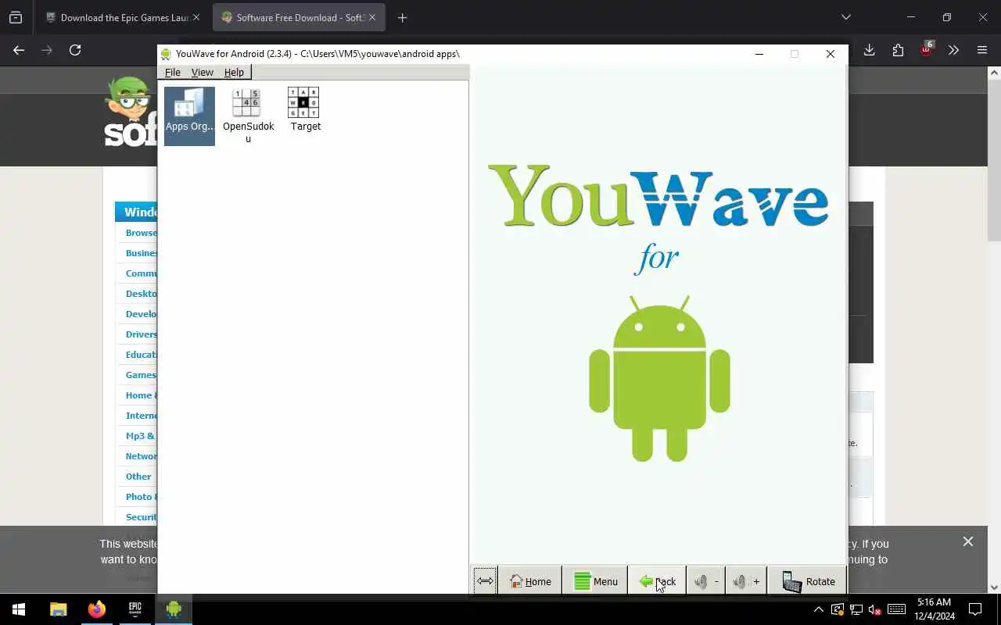Select the OpenSudoku app icon
This screenshot has height=625, width=1001.
[248, 115]
